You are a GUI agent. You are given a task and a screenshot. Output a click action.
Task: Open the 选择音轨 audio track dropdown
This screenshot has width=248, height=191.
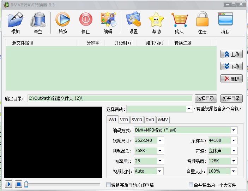189,109
